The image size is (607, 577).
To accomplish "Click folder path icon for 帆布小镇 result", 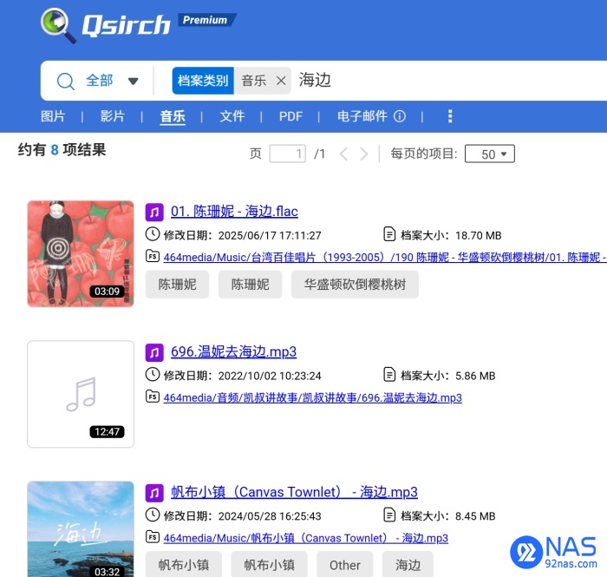I will 153,537.
